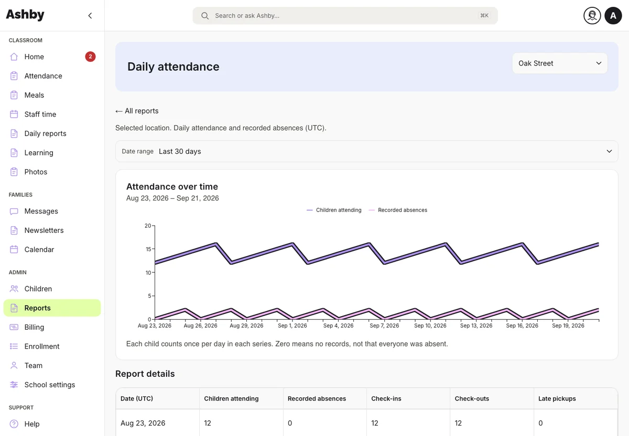Click the Staff time calendar icon

(14, 114)
